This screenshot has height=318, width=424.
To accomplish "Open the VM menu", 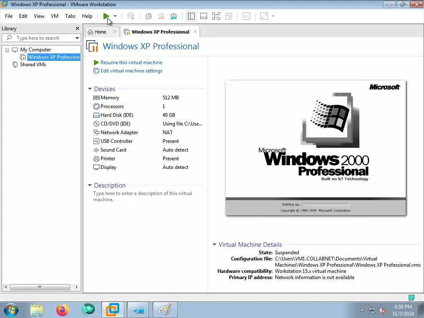I will 55,16.
